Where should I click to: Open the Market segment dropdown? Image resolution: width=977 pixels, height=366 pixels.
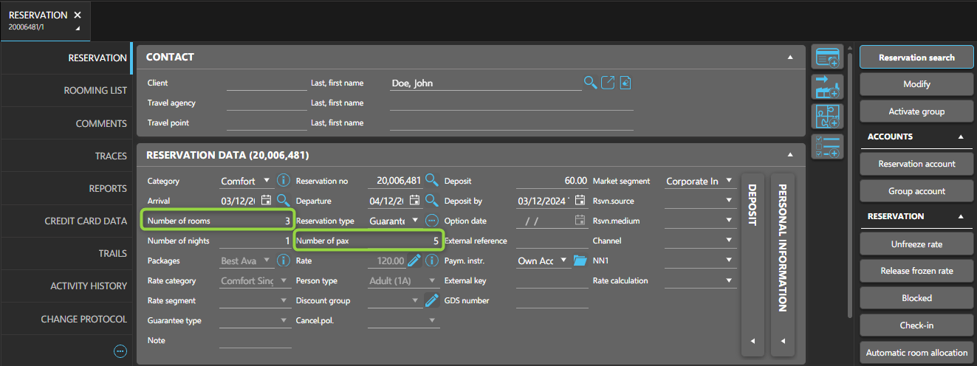pos(728,181)
